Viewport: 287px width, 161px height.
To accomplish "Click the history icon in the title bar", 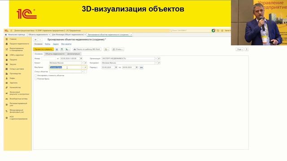I will (x=218, y=30).
